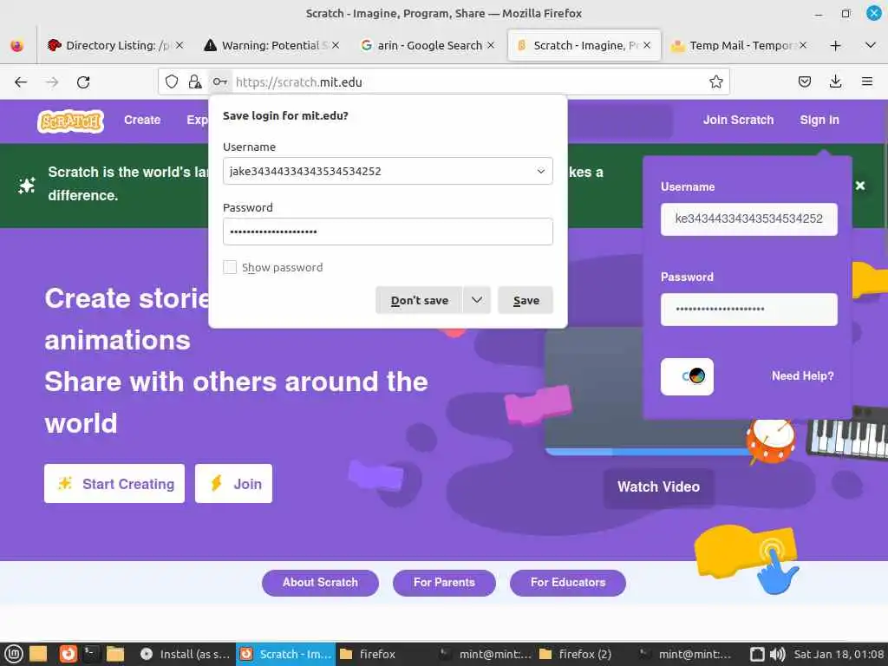
Task: Close the Temp Mail tab
Action: (802, 45)
